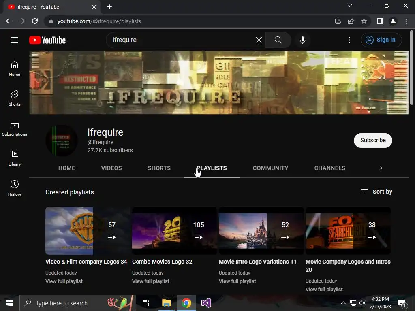Open Library in left sidebar
Image resolution: width=415 pixels, height=311 pixels.
tap(15, 158)
